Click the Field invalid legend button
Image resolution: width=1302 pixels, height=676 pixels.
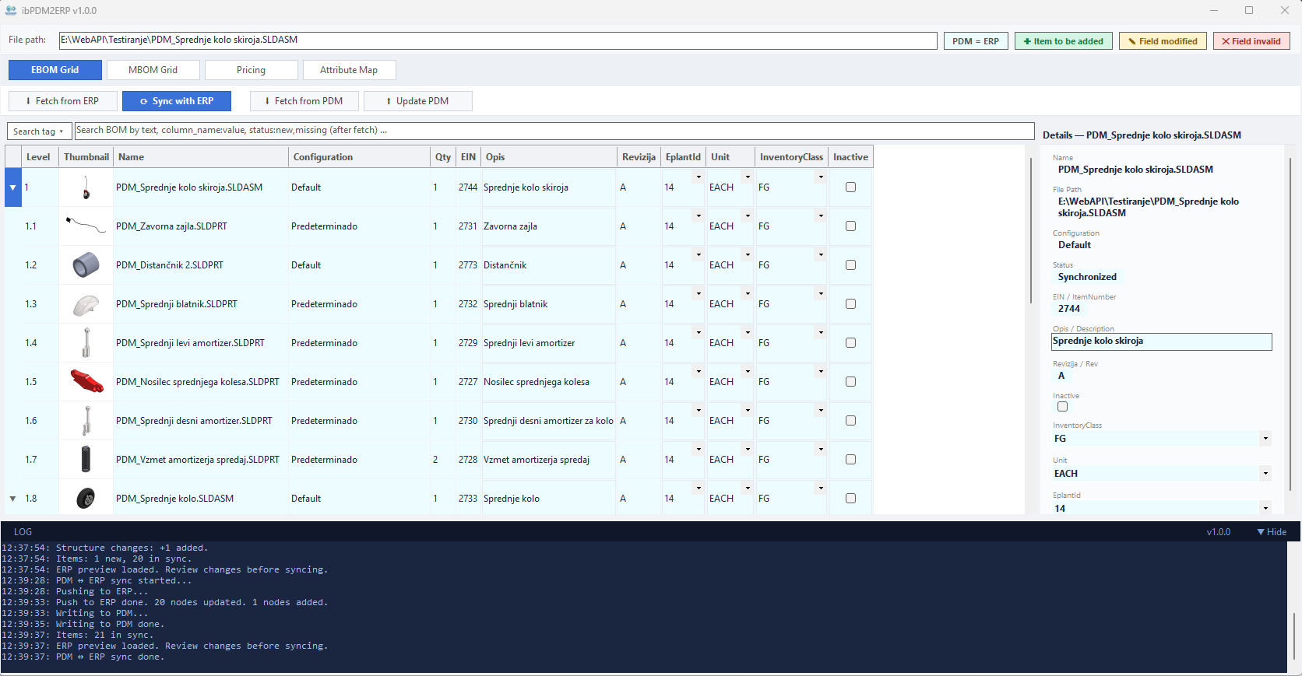click(1251, 41)
